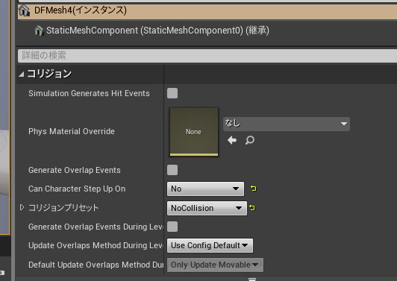
Task: Click the Phys Material Override label
Action: (72, 131)
